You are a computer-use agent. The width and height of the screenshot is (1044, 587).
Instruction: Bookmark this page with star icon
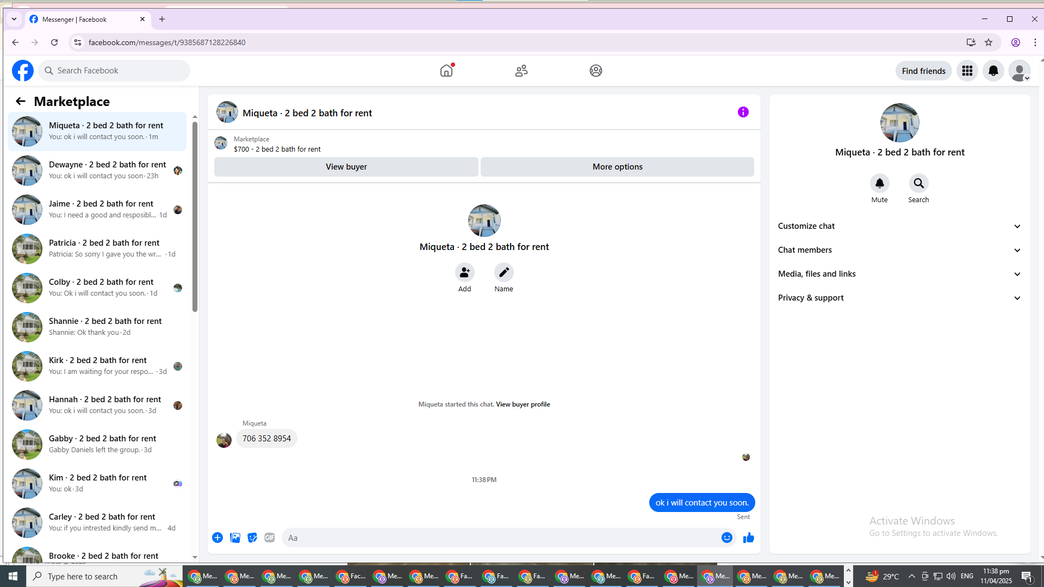[989, 42]
